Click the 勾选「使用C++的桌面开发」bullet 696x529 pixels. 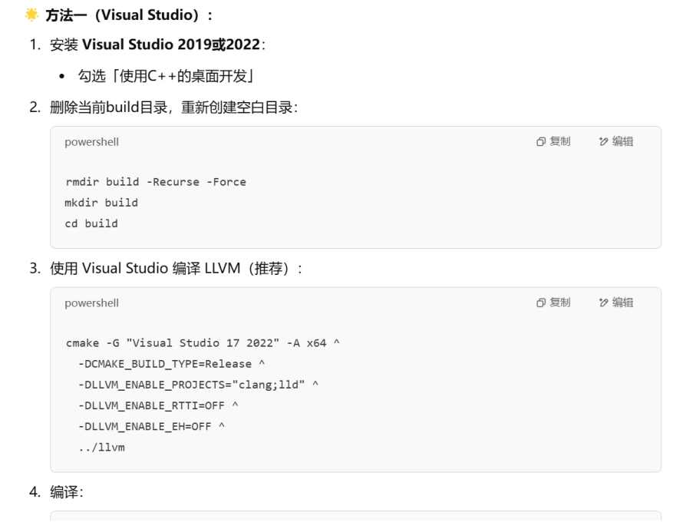(x=166, y=76)
